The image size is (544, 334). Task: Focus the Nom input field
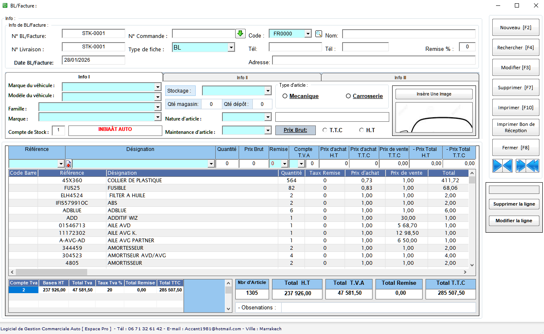(409, 34)
